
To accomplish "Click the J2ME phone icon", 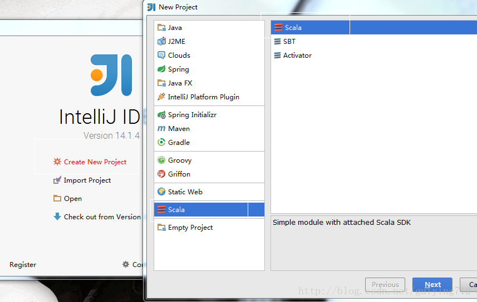I will pos(161,41).
